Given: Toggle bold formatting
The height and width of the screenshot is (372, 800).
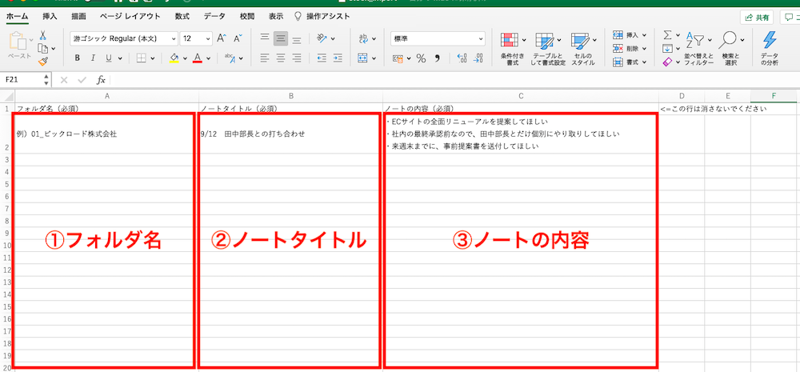Looking at the screenshot, I should [x=78, y=58].
